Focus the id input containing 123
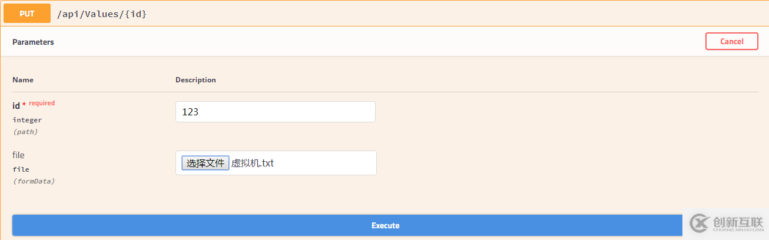The height and width of the screenshot is (240, 769). tap(275, 112)
